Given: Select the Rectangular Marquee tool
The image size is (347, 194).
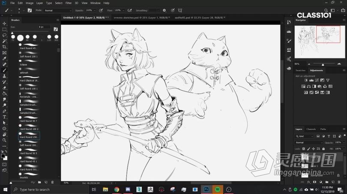Looking at the screenshot, I should [4, 29].
